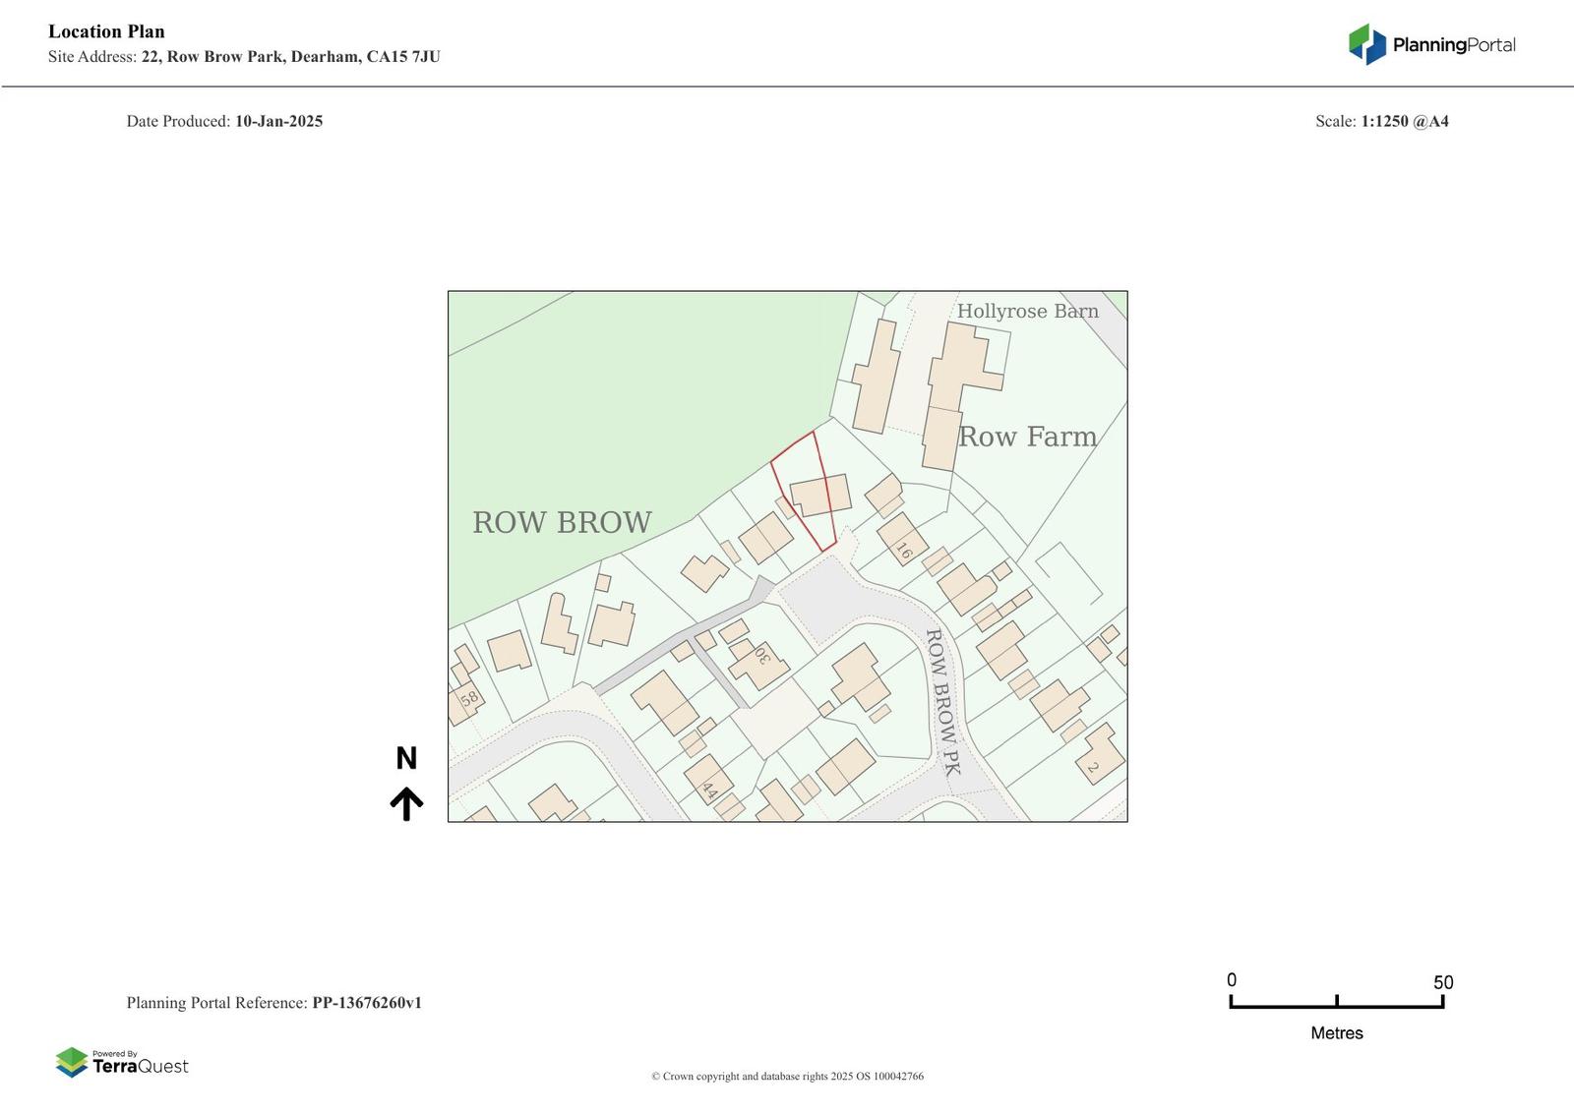
Task: Click the bold N compass letter
Action: [406, 758]
